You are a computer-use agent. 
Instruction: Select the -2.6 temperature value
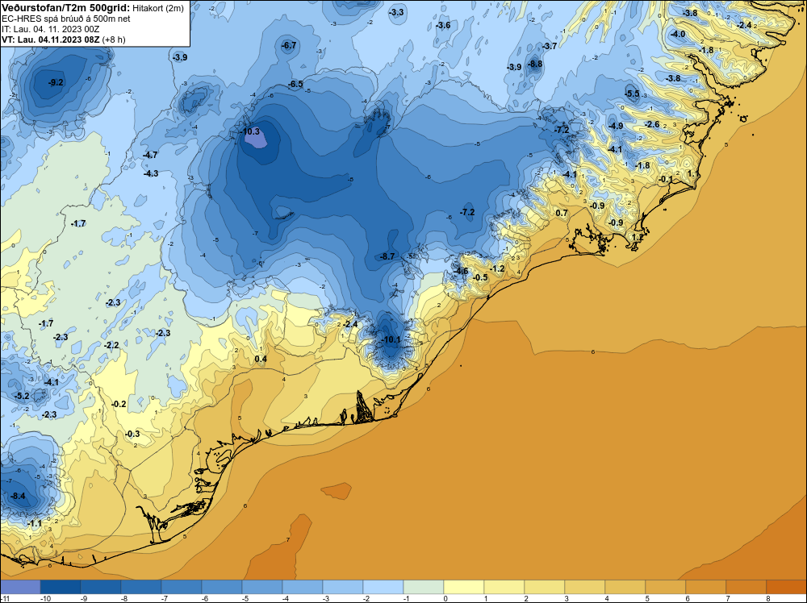click(x=652, y=124)
